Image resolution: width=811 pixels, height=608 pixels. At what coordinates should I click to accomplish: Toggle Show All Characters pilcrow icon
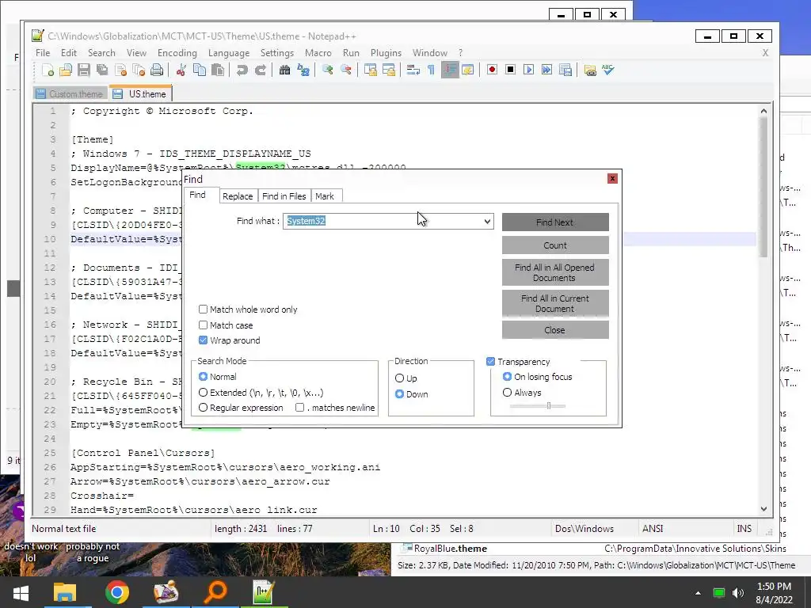point(431,70)
